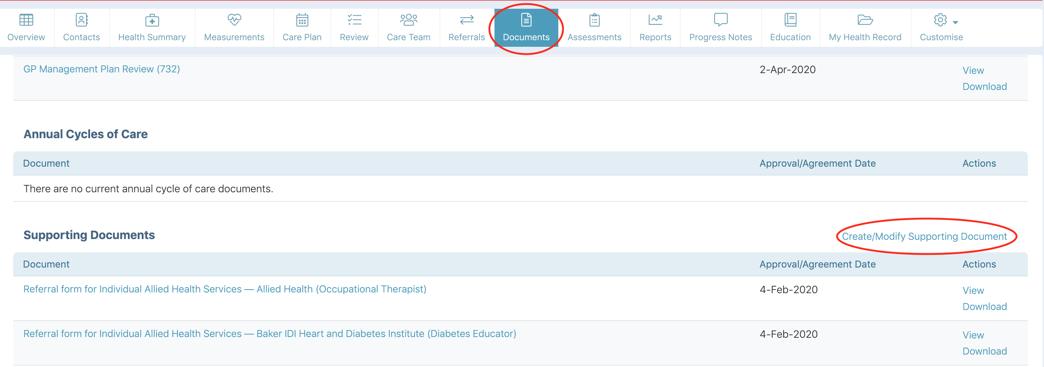
Task: Open the Assessments clipboard icon
Action: (x=594, y=20)
